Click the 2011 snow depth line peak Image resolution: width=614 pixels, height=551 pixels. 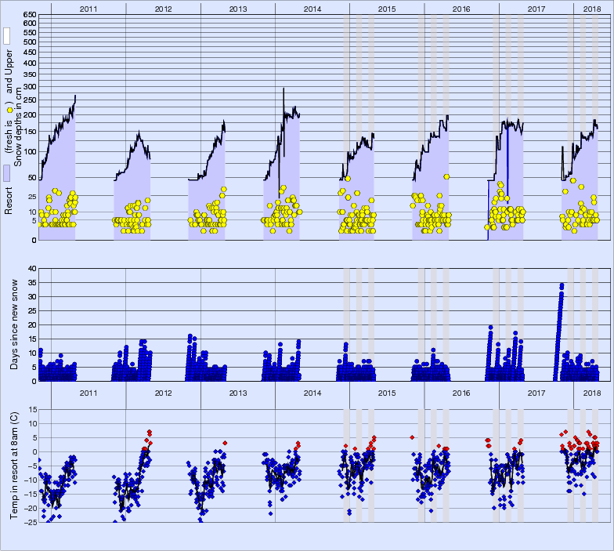[75, 96]
